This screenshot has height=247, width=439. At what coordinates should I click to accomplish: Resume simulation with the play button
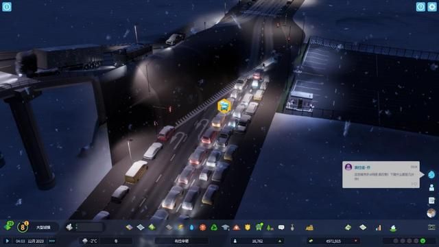tap(8, 241)
